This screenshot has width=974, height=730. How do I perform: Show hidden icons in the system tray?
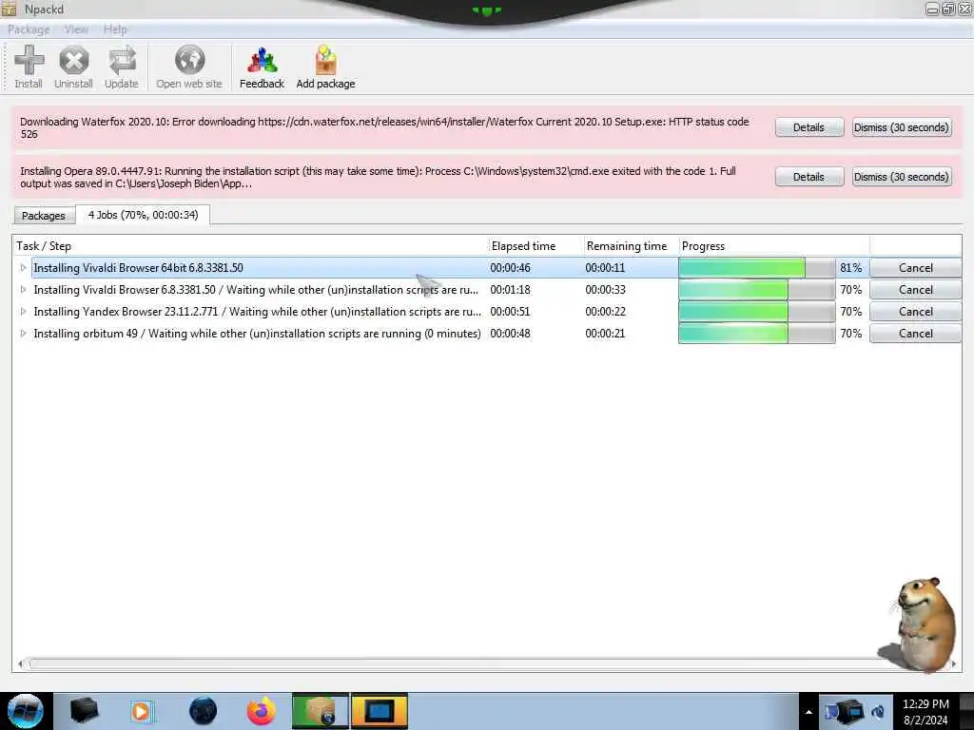coord(808,712)
